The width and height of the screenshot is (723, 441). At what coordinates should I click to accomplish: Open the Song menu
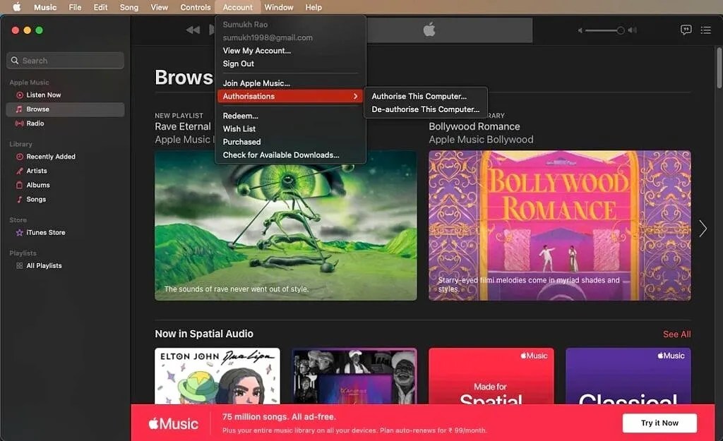[x=129, y=7]
